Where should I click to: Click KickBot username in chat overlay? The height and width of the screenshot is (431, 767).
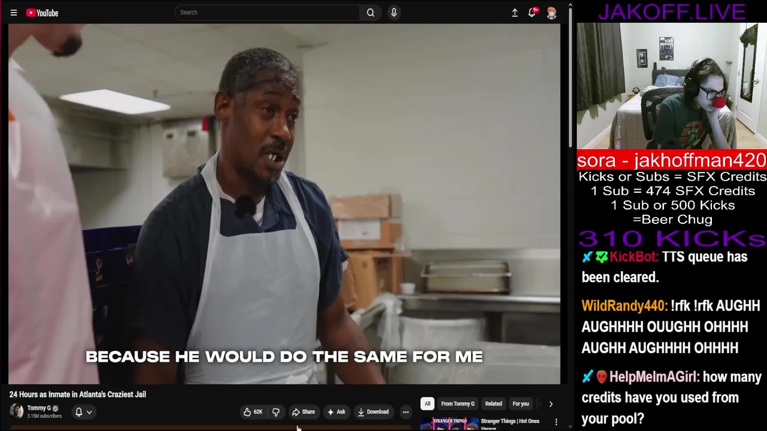coord(634,257)
